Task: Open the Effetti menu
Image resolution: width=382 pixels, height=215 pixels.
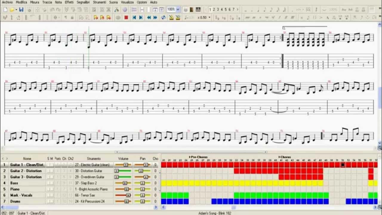Action: [x=69, y=2]
